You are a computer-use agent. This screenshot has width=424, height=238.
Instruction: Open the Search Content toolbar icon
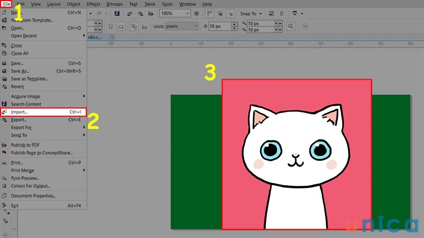[x=117, y=13]
